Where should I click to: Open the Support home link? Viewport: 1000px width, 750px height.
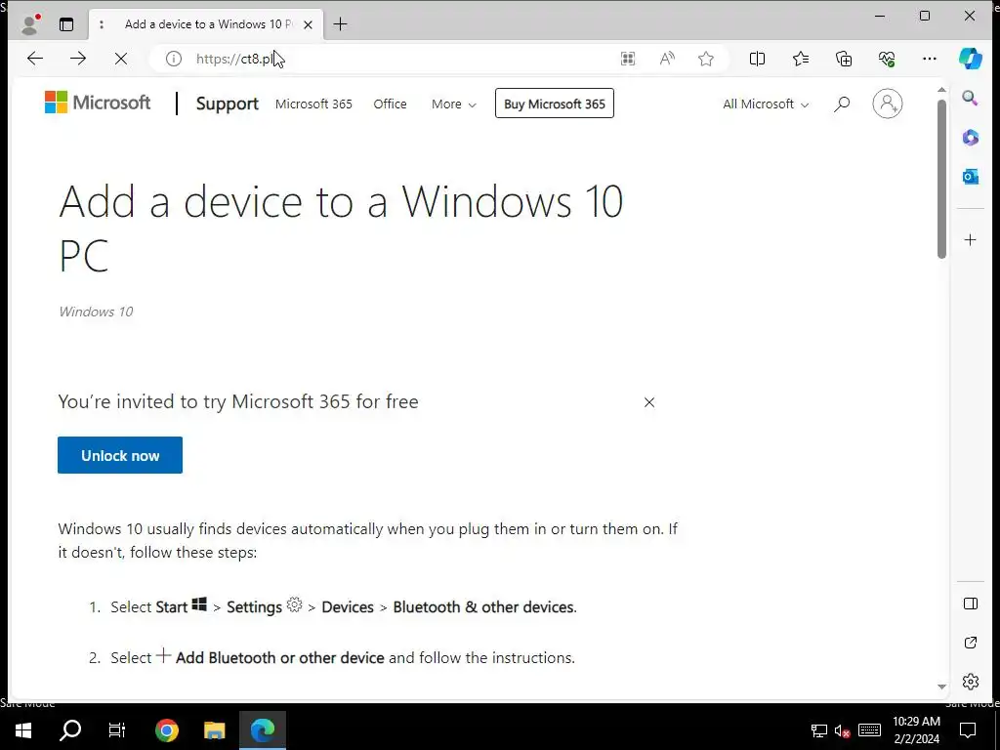pos(227,104)
